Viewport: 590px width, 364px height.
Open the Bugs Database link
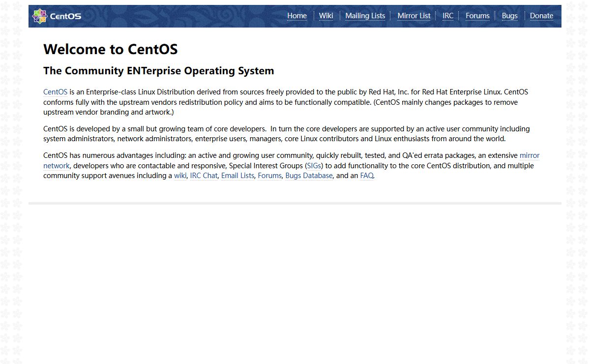click(309, 176)
